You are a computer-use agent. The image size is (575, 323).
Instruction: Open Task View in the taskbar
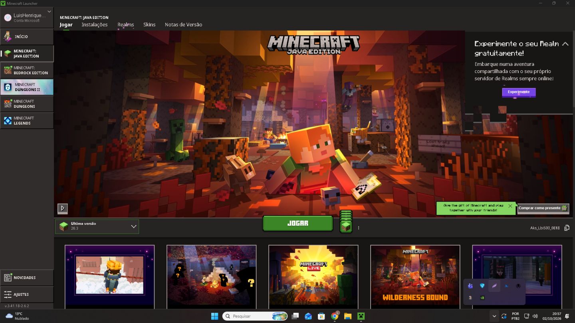pyautogui.click(x=295, y=316)
